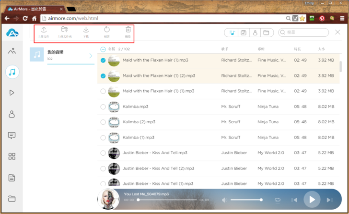This screenshot has width=349, height=214.
Task: Select the Kalimba.mp3 checkbox
Action: pos(103,107)
